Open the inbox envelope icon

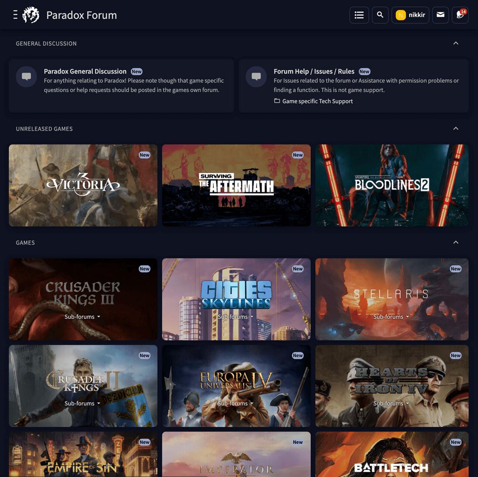440,15
